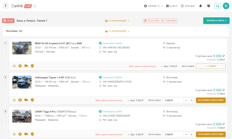232x139 pixels.
Task: Click the truck delivery icon on BMW X6
Action: tap(26, 66)
